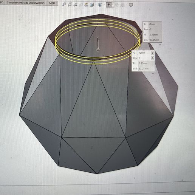Click the Zoom to Fit magnifier icon
The width and height of the screenshot is (195, 195).
[64, 5]
